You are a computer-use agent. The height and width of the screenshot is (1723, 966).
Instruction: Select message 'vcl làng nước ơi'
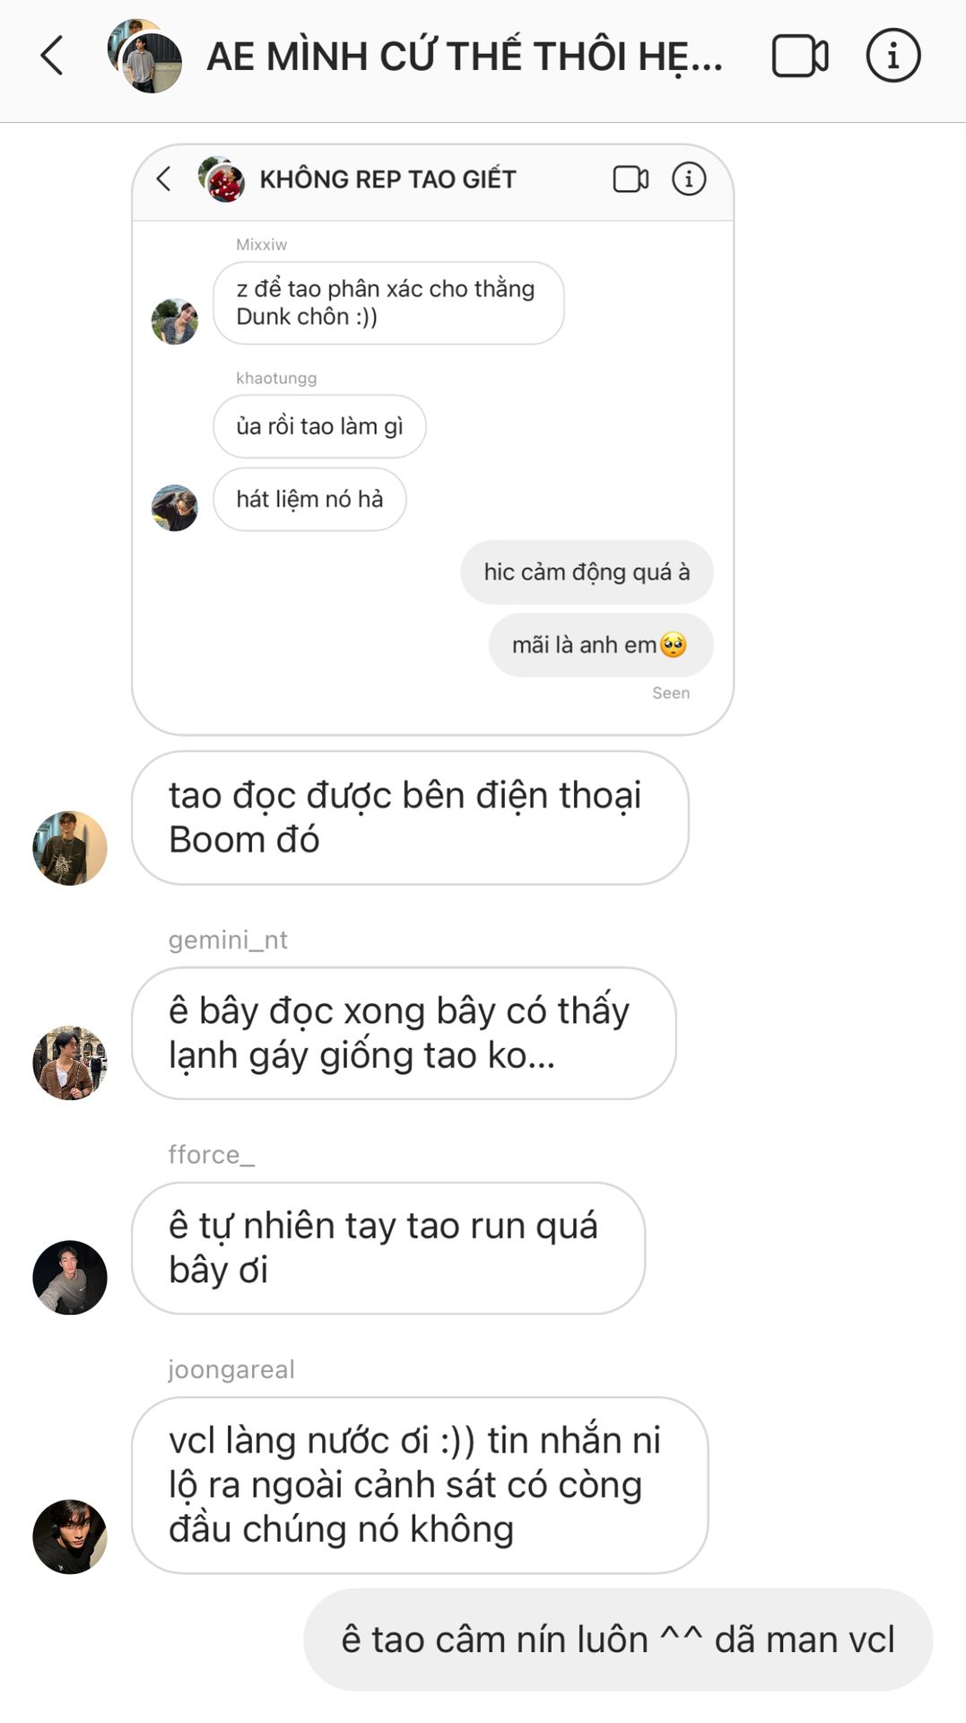click(420, 1484)
